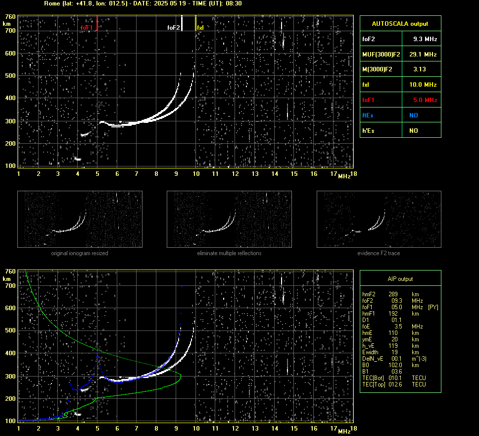
Task: Click the white foF2 marker label
Action: pyautogui.click(x=174, y=28)
